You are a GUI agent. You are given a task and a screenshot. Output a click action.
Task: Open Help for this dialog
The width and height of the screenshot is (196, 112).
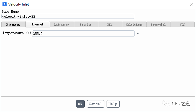pyautogui.click(x=113, y=104)
